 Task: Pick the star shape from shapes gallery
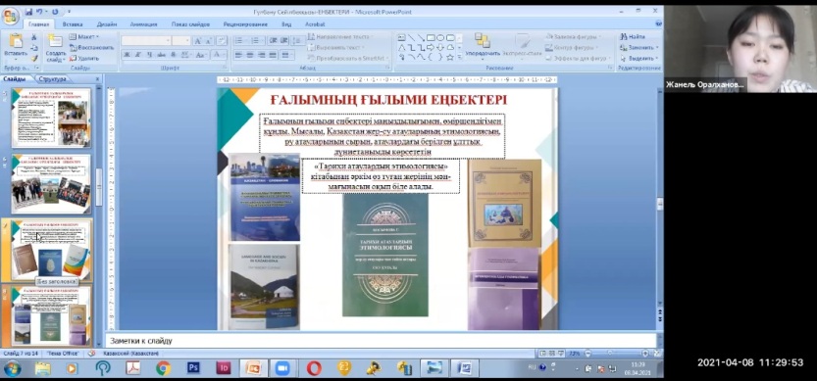coord(449,57)
